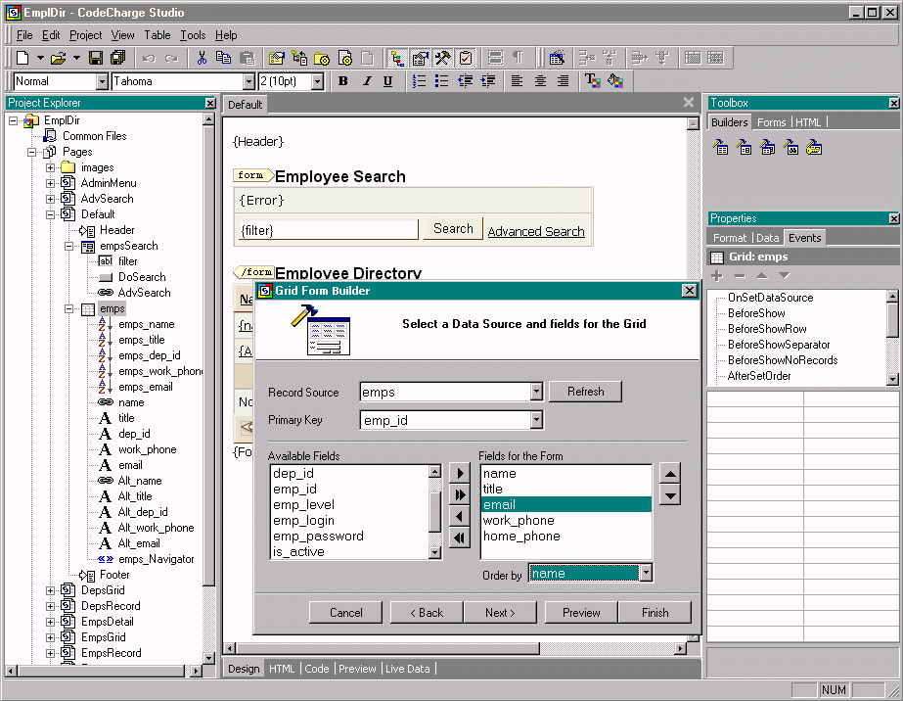Screen dimensions: 903x701
Task: Toggle Italic formatting
Action: click(x=366, y=81)
